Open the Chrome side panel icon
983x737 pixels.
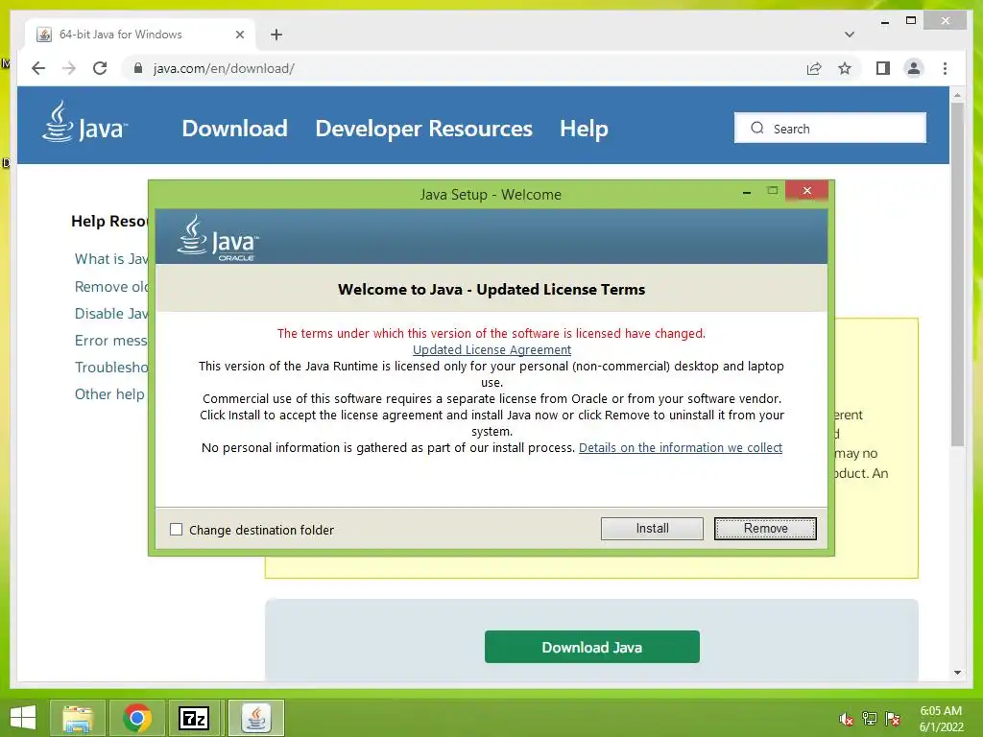tap(883, 68)
